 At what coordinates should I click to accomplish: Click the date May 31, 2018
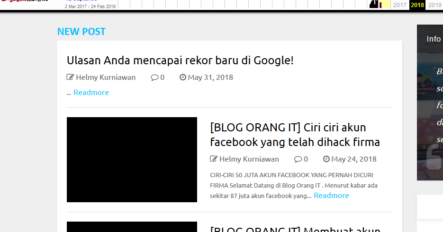210,77
